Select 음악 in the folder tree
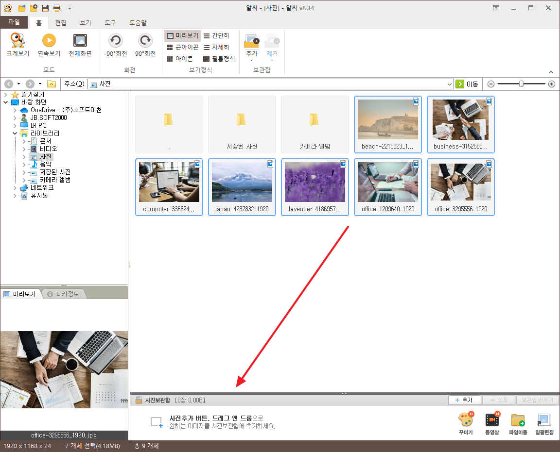Screen dimensions: 560x452 point(45,164)
